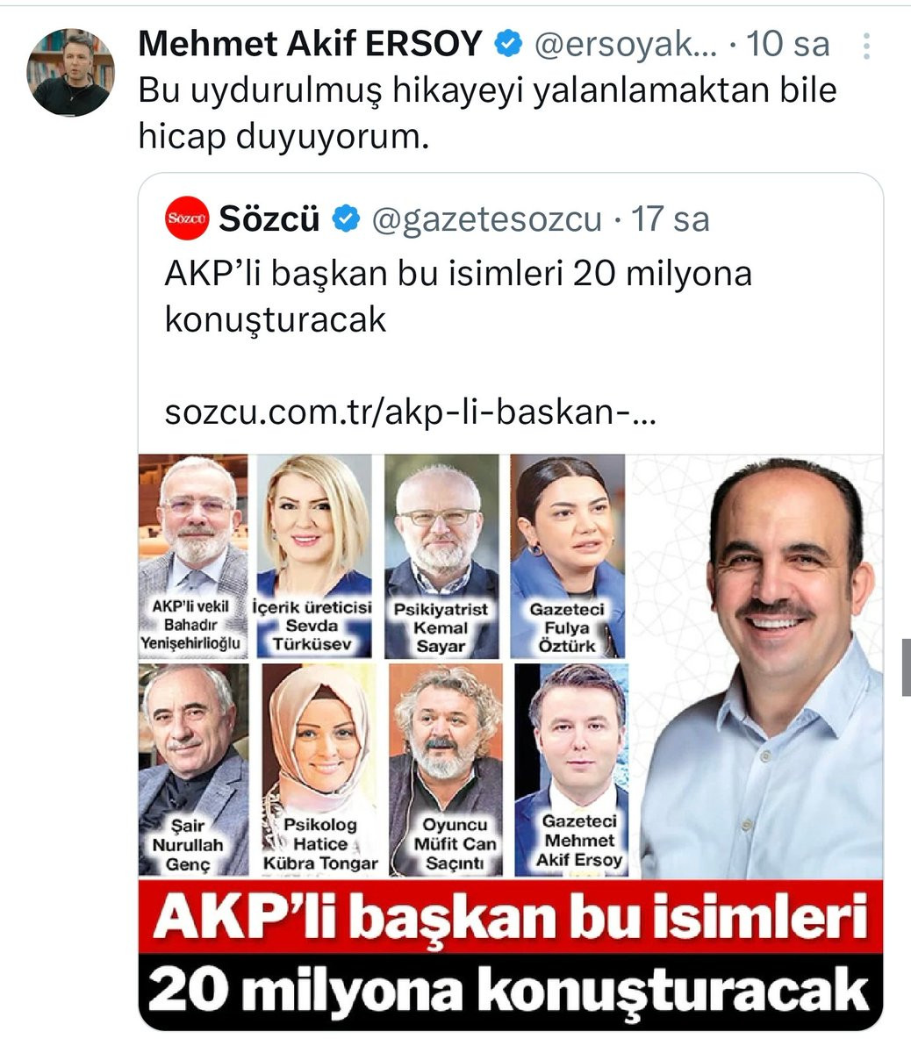Click the red headline banner of the image
The width and height of the screenshot is (911, 1053).
(x=511, y=917)
